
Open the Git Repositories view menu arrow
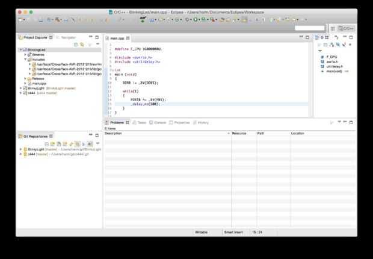(x=97, y=143)
